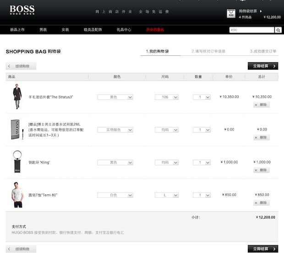Remove the "Temi 80" T-shirt item
284x262 pixels.
[x=262, y=202]
